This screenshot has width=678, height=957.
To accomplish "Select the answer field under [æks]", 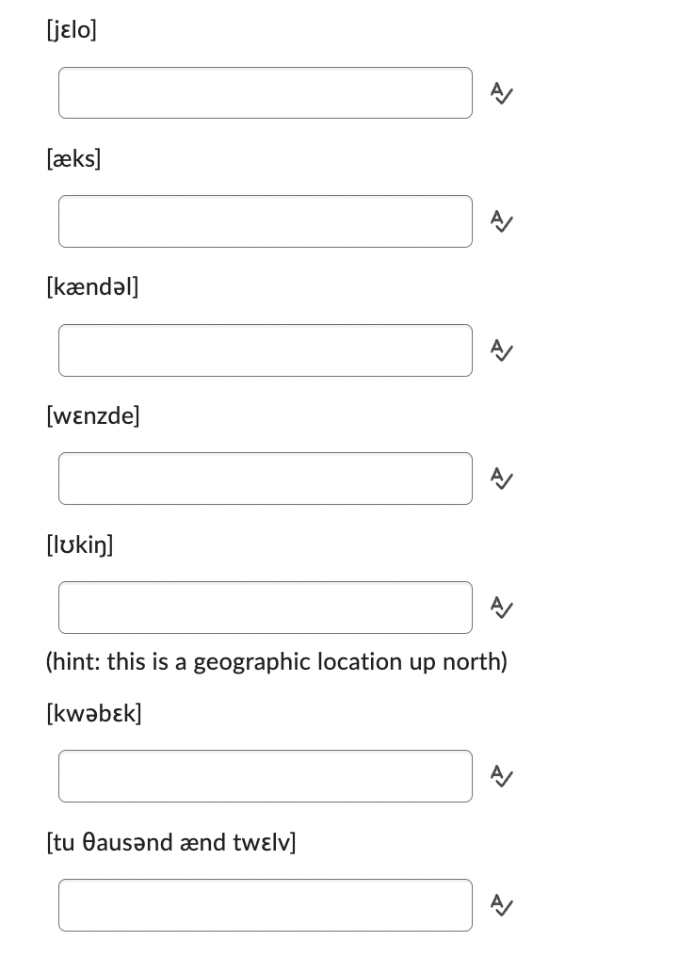I will click(265, 221).
